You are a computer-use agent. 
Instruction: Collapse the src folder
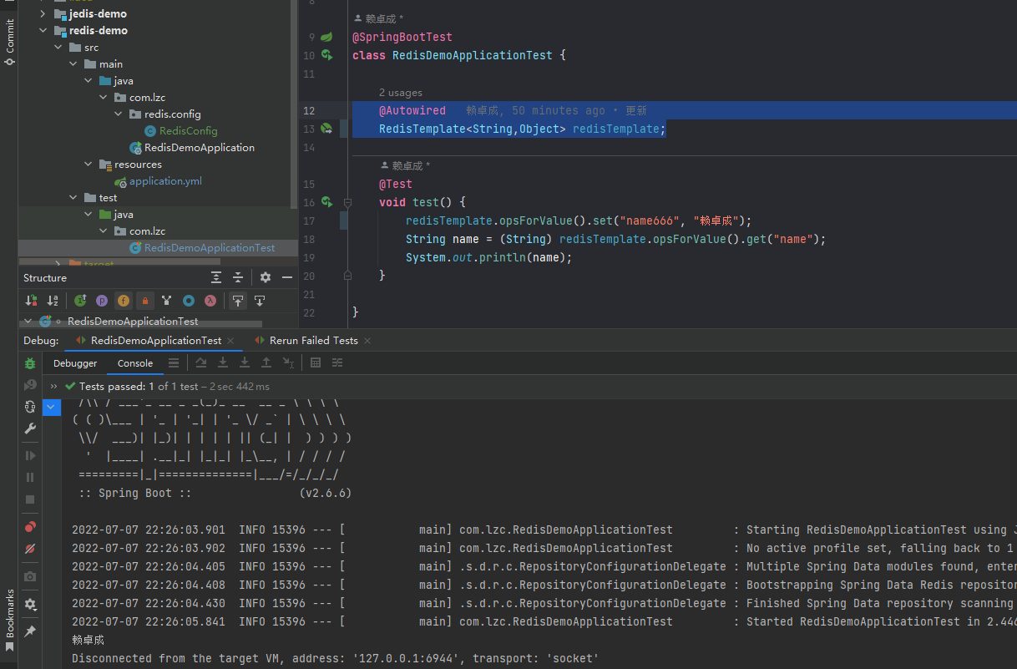click(x=58, y=48)
